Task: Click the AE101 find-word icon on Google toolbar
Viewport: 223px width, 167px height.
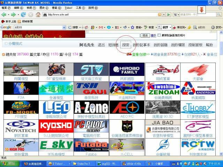Action: click(195, 27)
